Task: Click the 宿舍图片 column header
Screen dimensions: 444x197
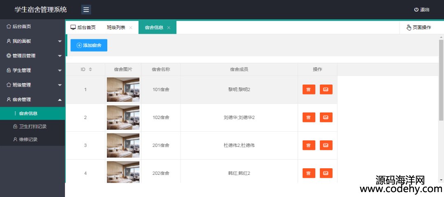Action: coord(123,69)
